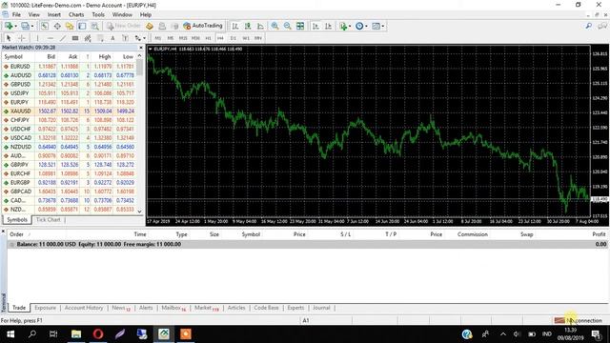Open the Strategy Tester icon

coord(94,26)
